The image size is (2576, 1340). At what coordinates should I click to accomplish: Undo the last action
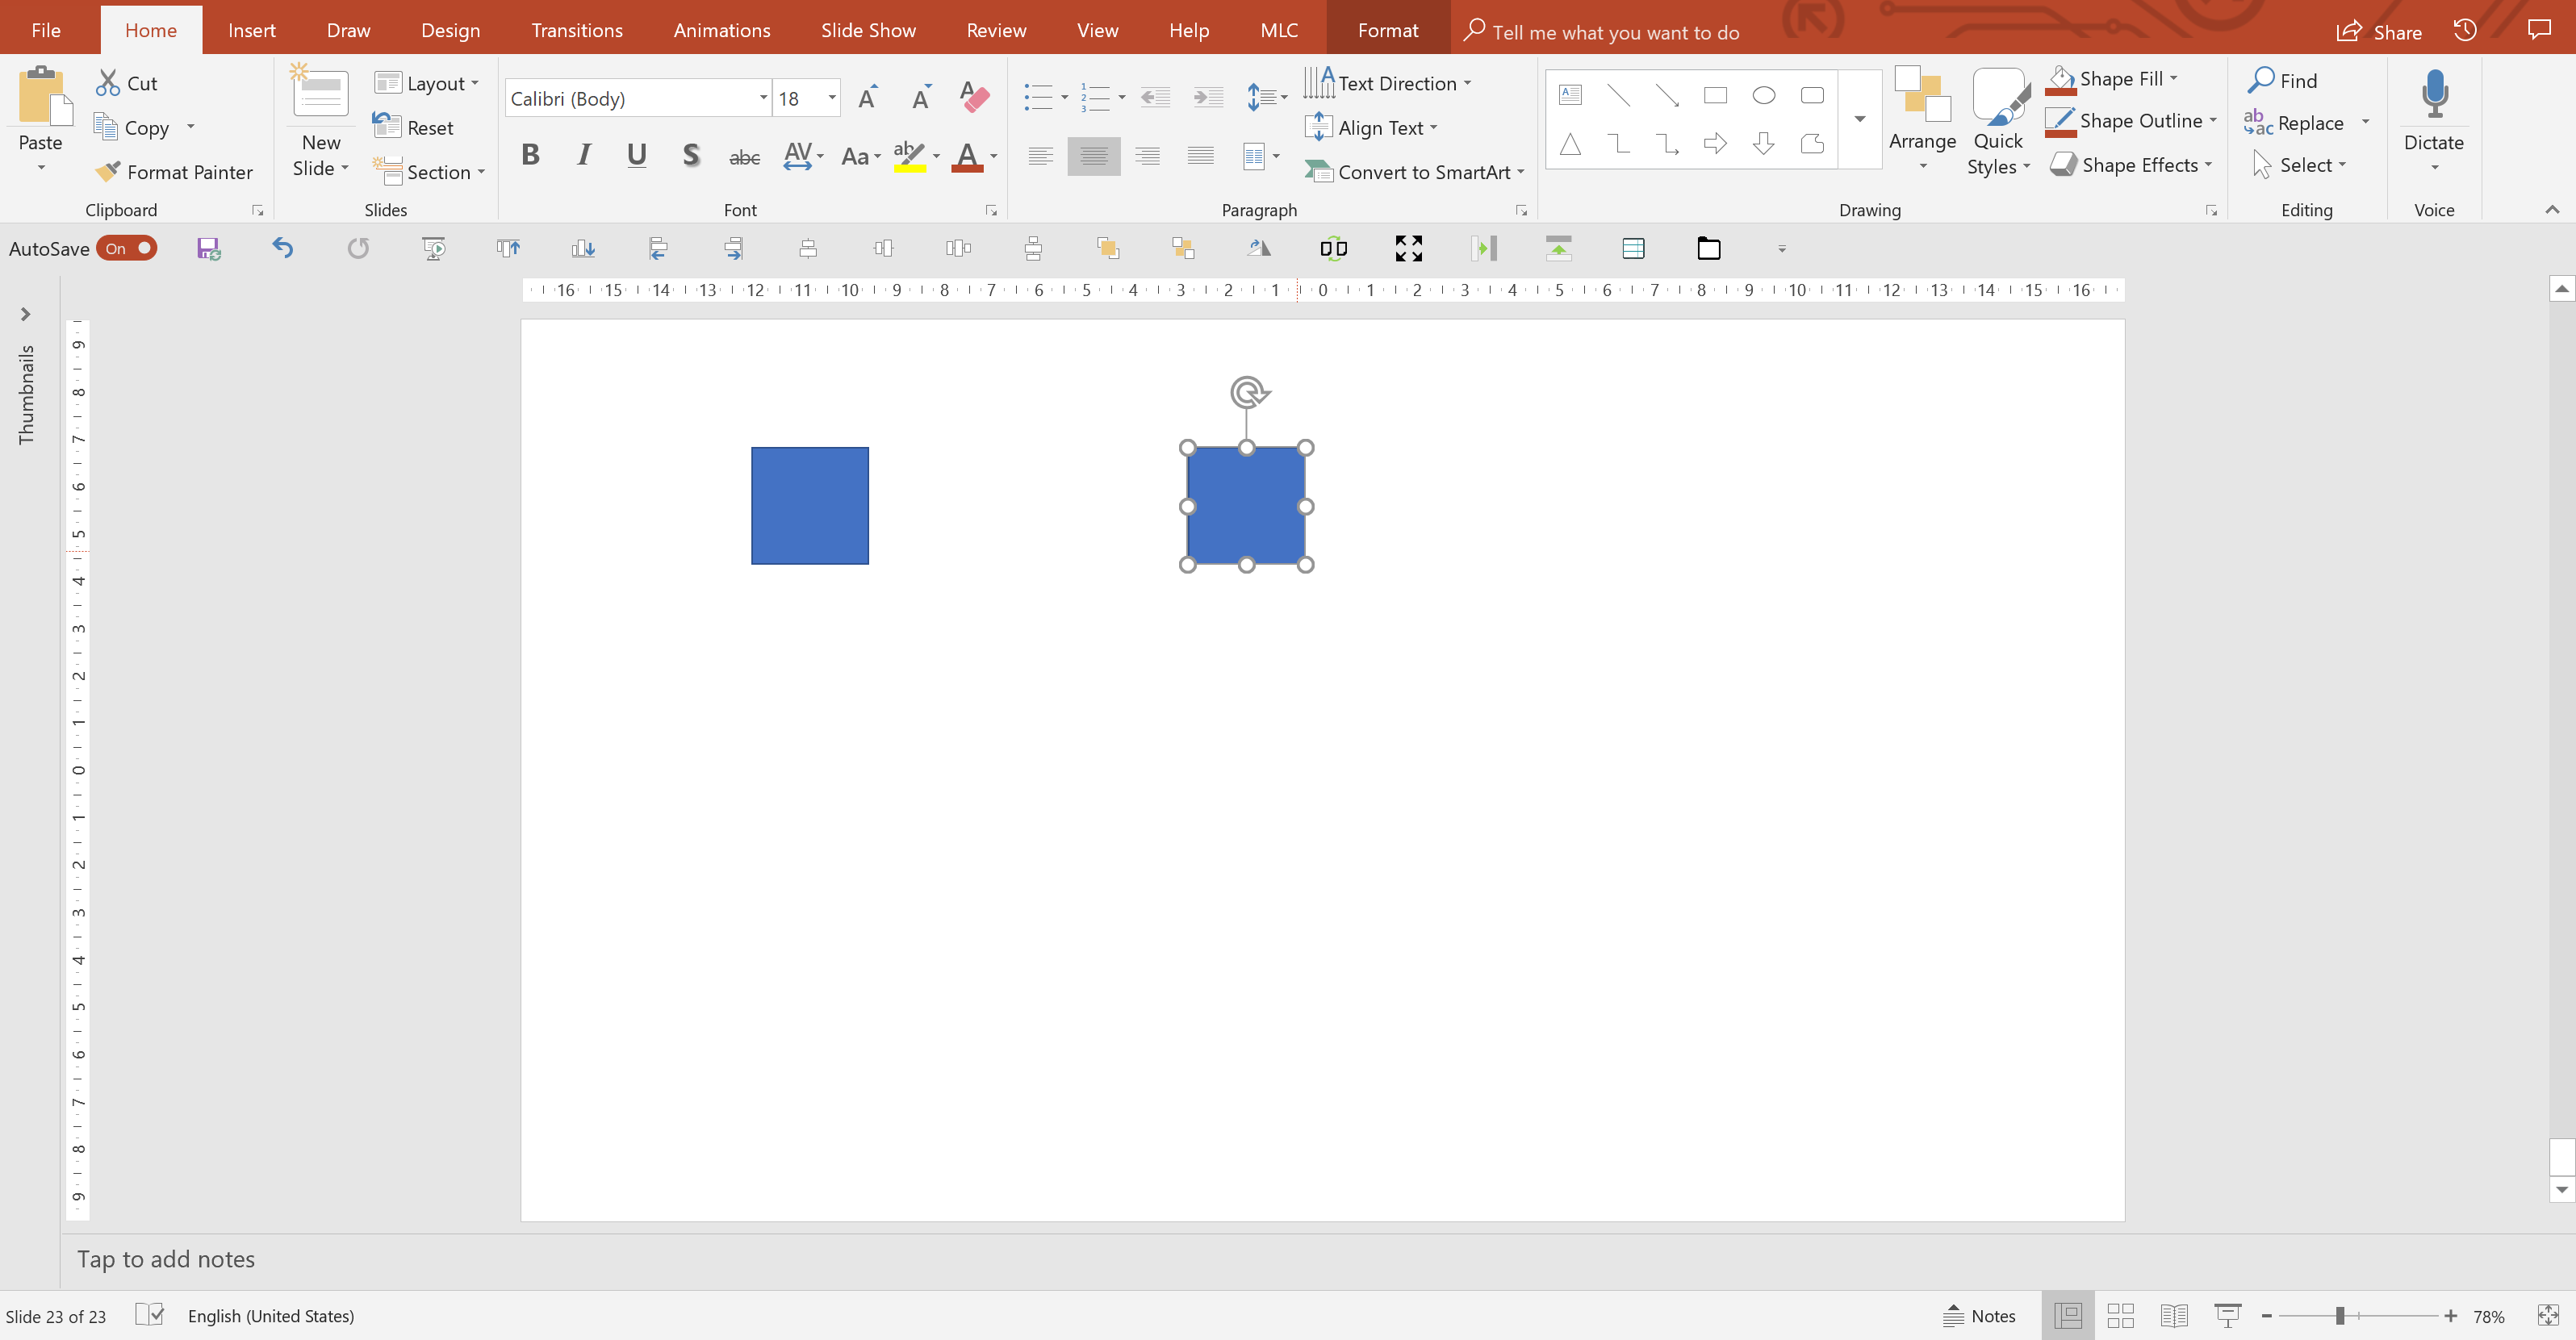click(283, 248)
